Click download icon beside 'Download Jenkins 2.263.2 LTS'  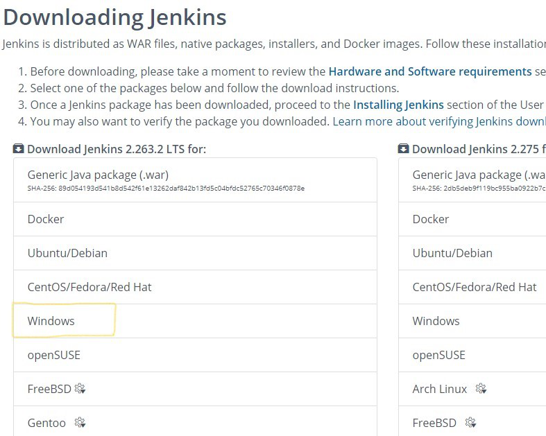pyautogui.click(x=19, y=149)
